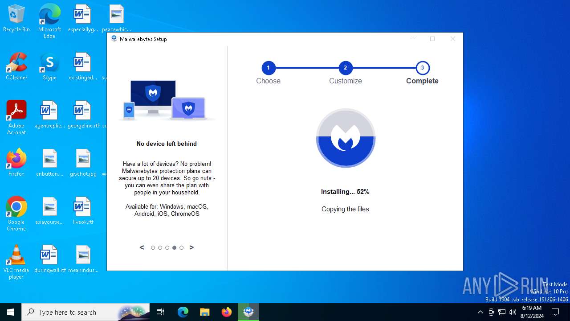Open Google Chrome desktop shortcut

(16, 214)
